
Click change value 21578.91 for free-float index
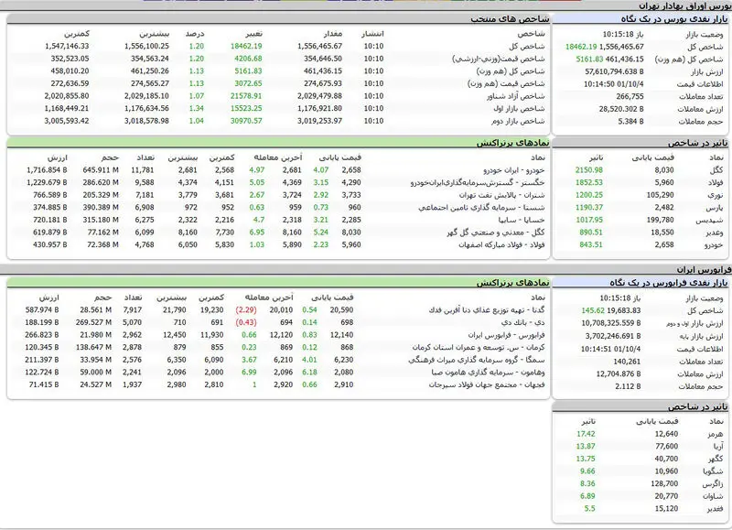(246, 96)
